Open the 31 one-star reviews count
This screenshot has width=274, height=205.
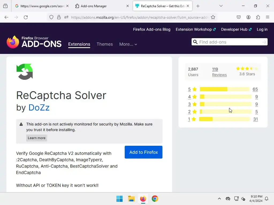pos(256,119)
